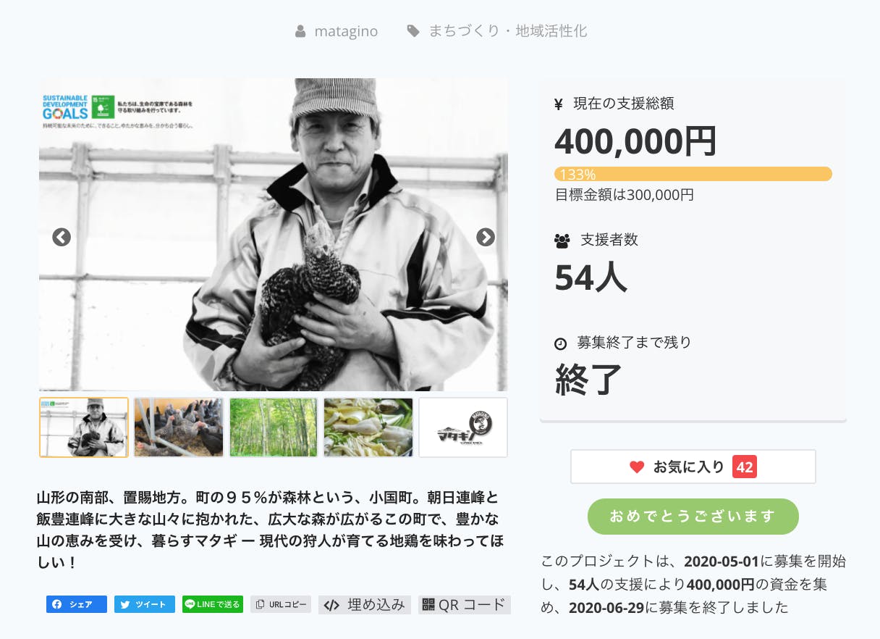Copy project URL

[281, 604]
